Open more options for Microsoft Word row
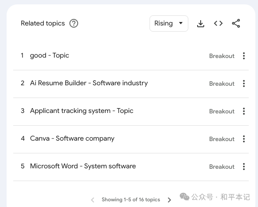The width and height of the screenshot is (258, 207). [x=244, y=167]
